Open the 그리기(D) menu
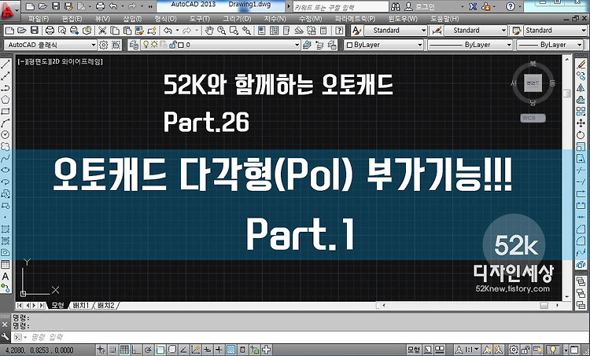This screenshot has height=356, width=590. pyautogui.click(x=237, y=18)
